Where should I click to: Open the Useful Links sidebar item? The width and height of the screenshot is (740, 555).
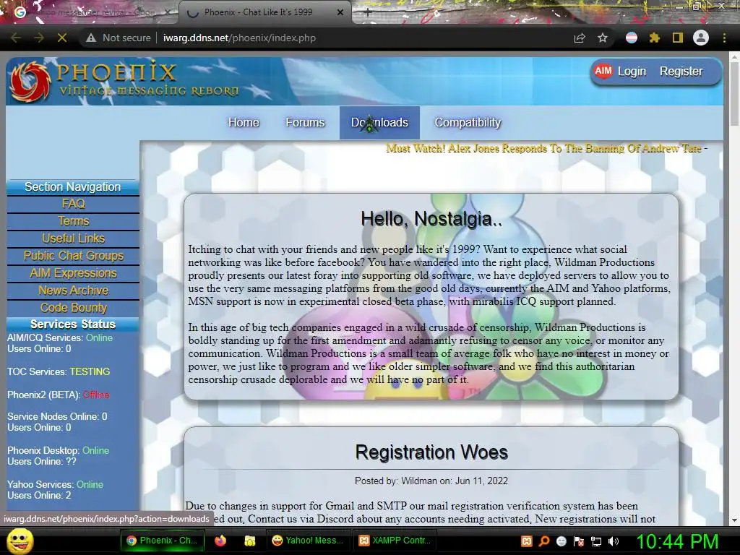tap(73, 238)
